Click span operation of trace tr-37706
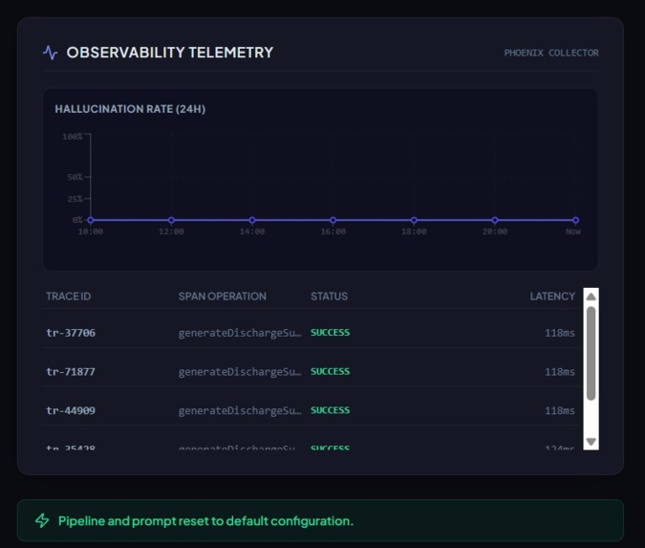645x548 pixels. pyautogui.click(x=240, y=333)
